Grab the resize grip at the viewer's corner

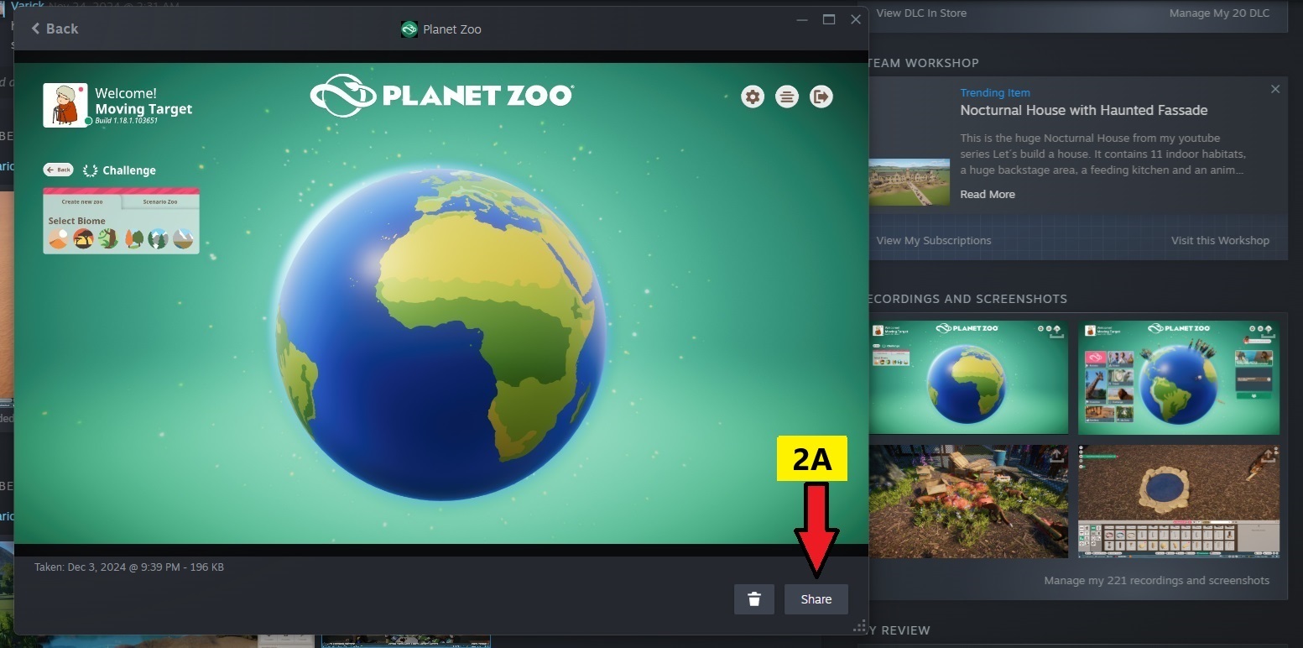(859, 626)
